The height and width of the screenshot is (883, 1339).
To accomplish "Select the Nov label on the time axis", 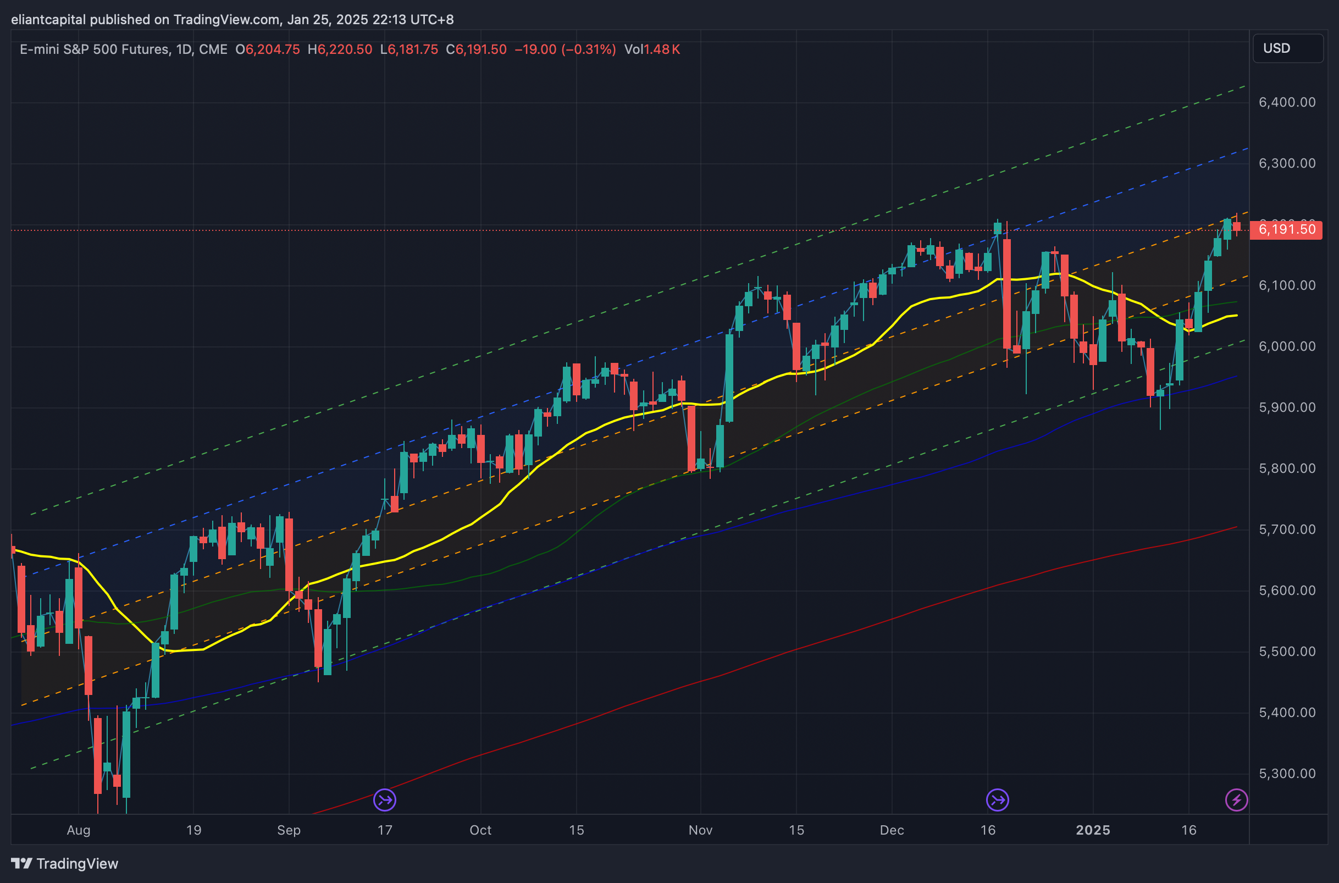I will [x=700, y=830].
